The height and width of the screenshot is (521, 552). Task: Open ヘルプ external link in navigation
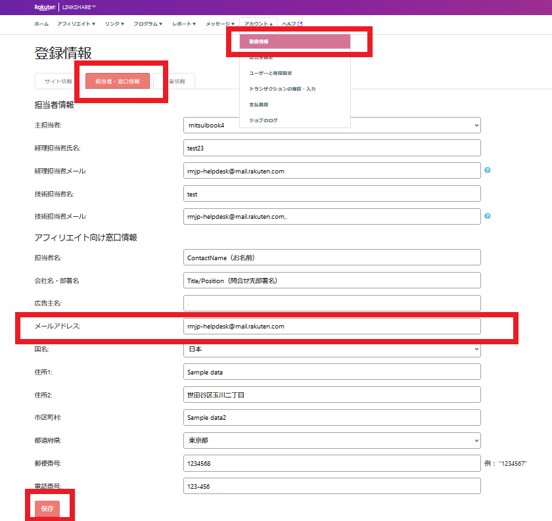coord(292,24)
